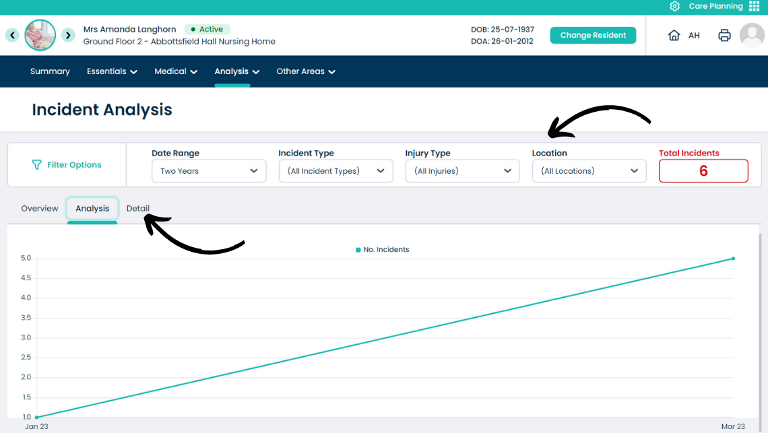
Task: Open the Date Range dropdown showing Two Years
Action: coord(209,171)
